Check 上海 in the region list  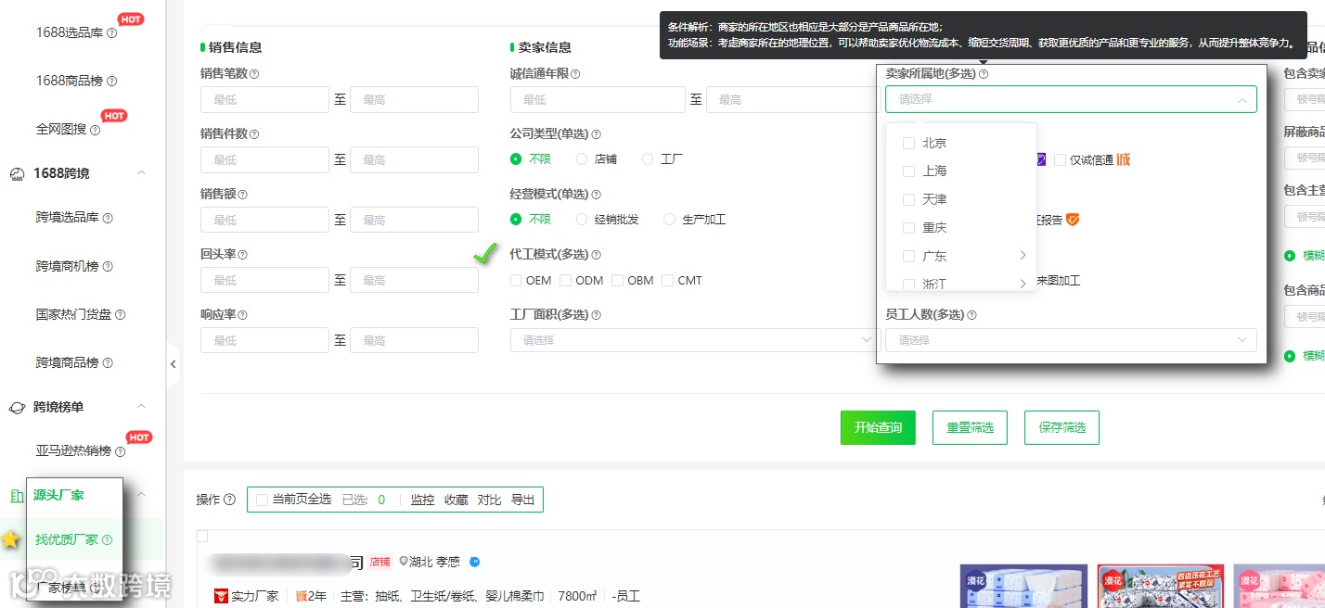click(x=908, y=171)
